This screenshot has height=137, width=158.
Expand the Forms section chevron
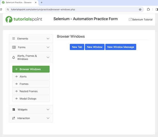tap(48, 47)
